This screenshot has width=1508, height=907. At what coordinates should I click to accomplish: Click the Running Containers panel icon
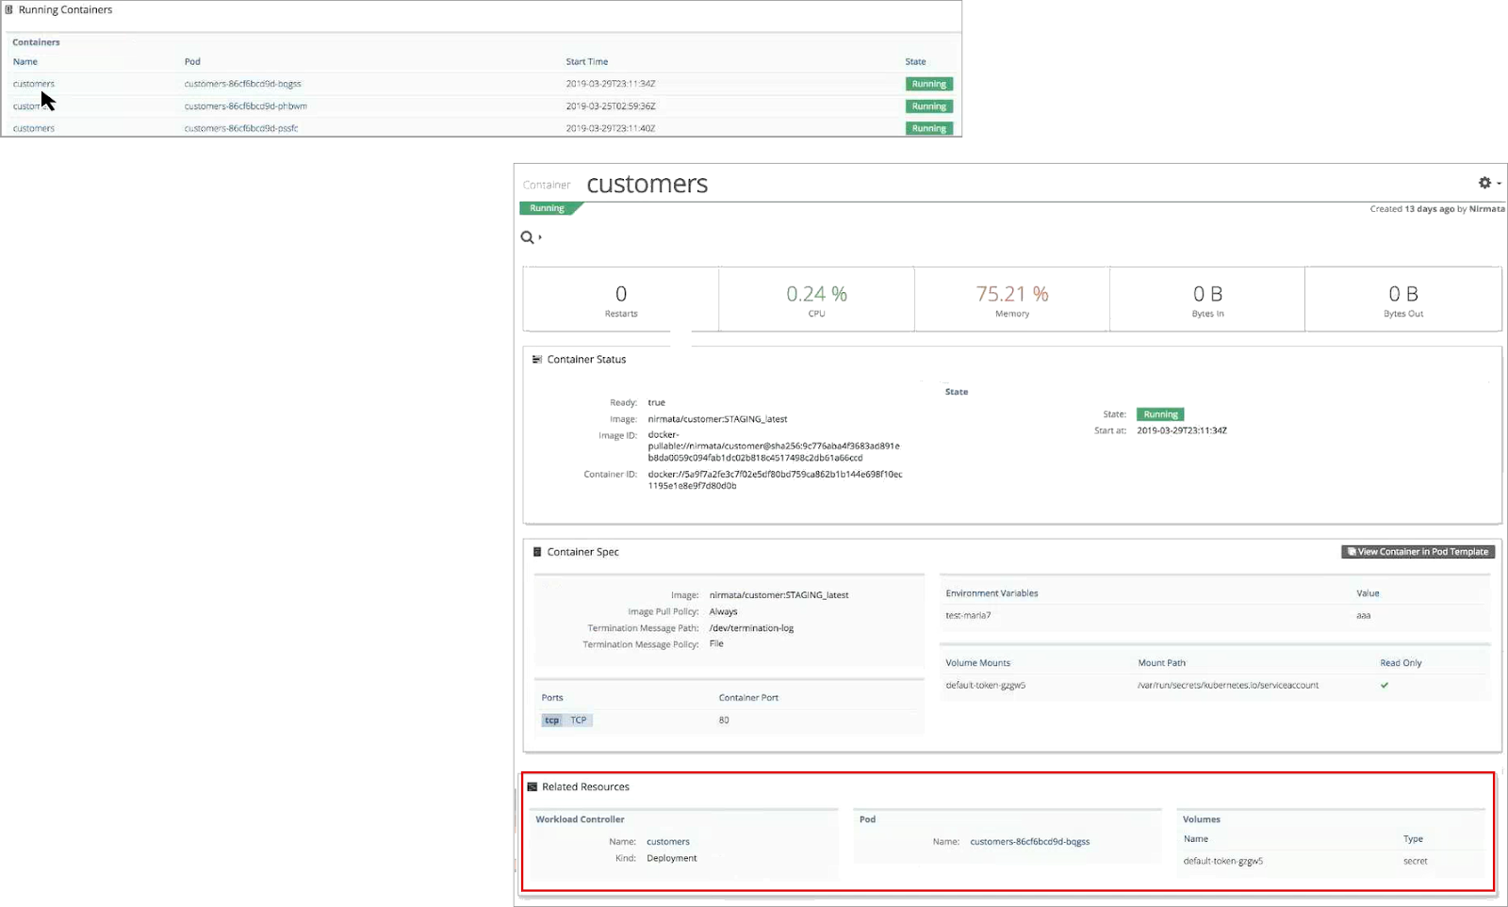(x=9, y=9)
